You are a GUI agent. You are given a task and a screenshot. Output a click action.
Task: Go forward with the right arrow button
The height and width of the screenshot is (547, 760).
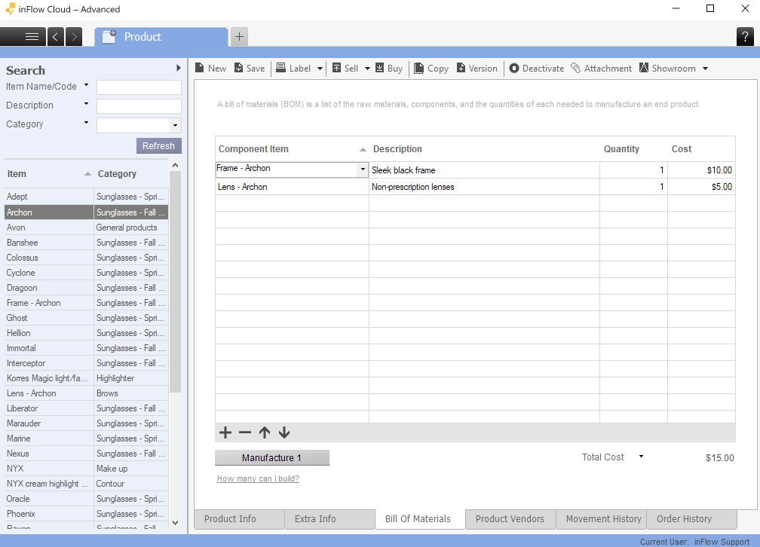pos(74,37)
